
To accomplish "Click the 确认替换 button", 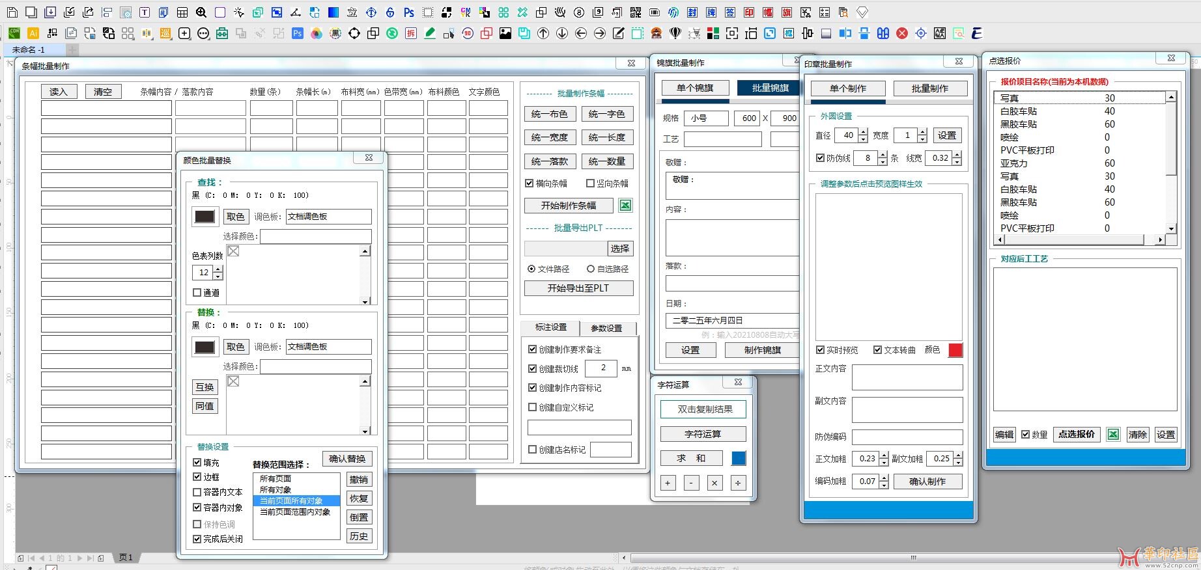I will pyautogui.click(x=347, y=459).
